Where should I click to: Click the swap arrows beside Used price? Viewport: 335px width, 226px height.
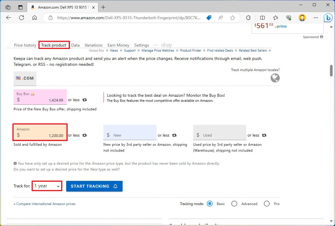coord(264,135)
